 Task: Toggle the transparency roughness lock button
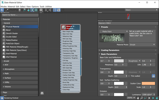click(x=153, y=76)
